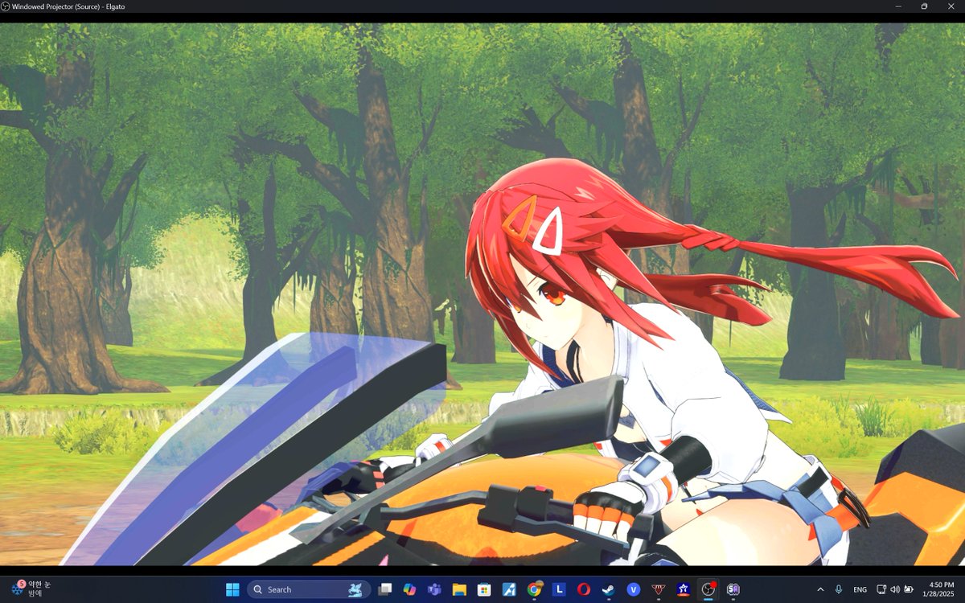Open Opera browser from the taskbar

tap(584, 589)
